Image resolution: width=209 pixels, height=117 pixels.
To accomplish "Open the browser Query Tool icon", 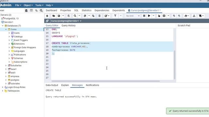I will 26,10.
